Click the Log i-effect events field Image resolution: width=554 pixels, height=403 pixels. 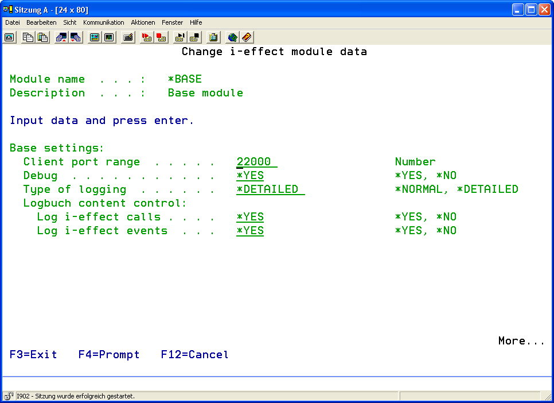point(250,231)
